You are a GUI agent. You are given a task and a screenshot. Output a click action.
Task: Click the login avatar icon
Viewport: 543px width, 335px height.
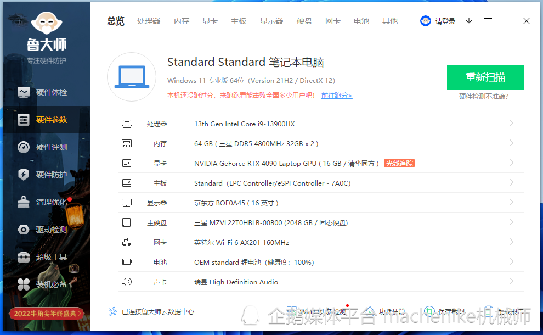[425, 21]
